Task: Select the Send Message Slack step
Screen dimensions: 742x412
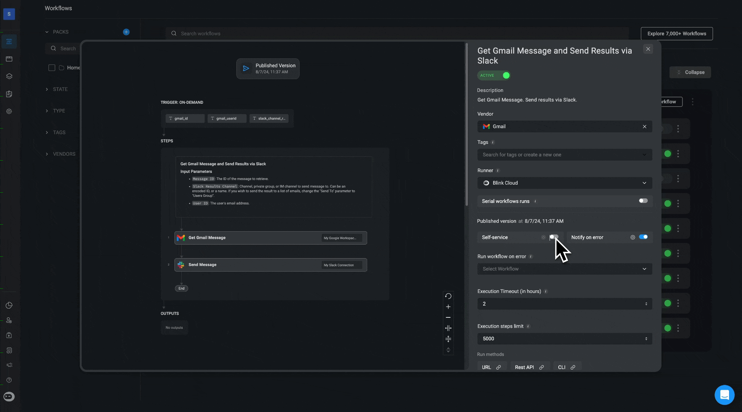Action: tap(270, 265)
